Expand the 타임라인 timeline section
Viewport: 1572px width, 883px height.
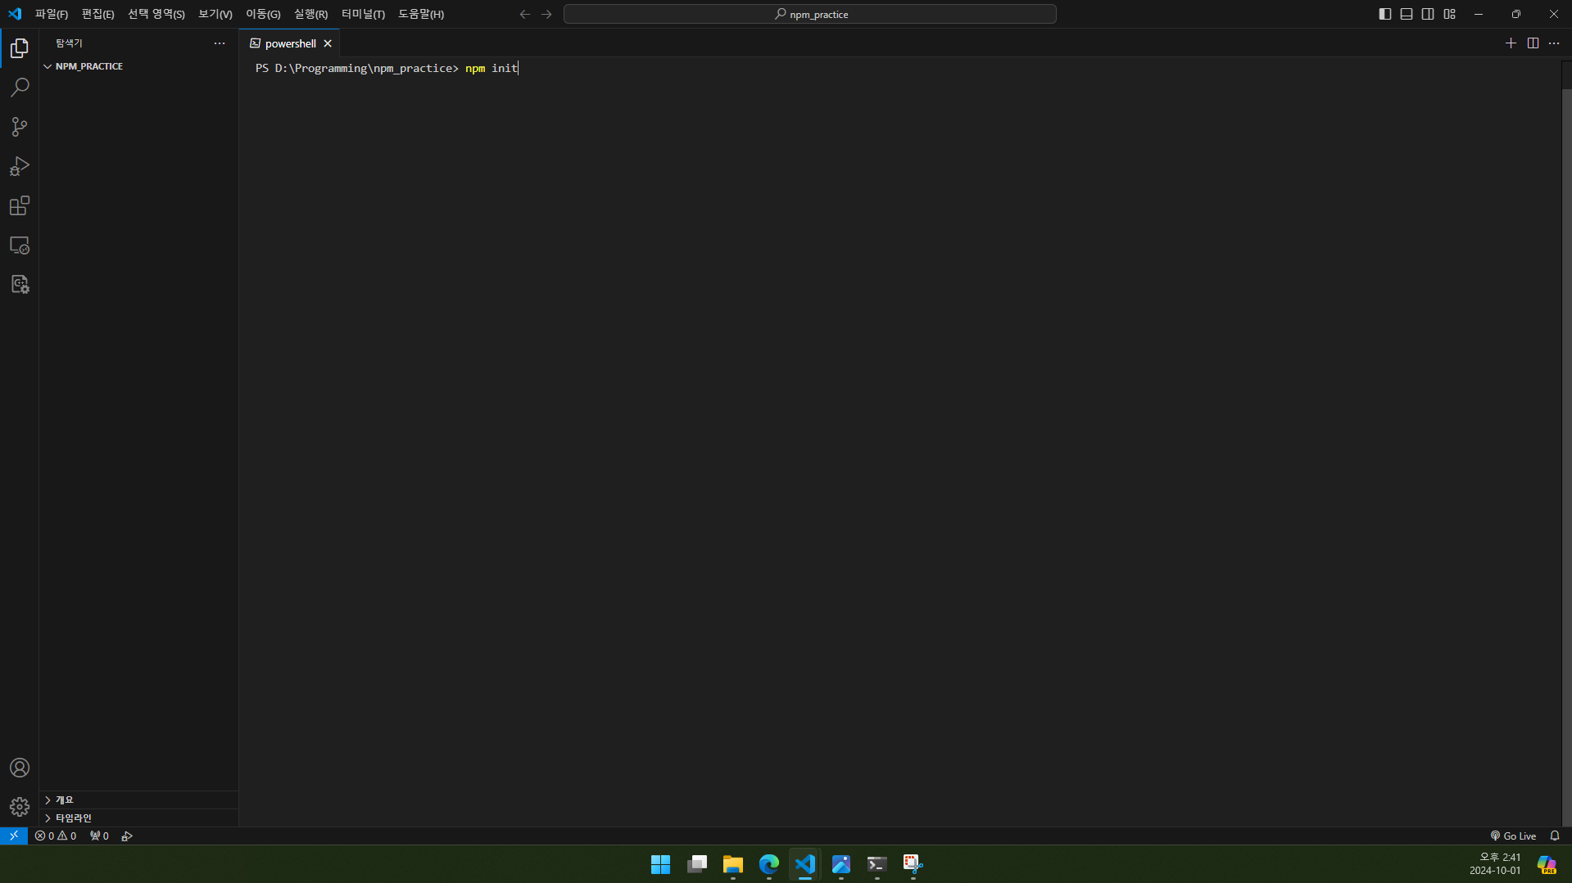pyautogui.click(x=139, y=818)
